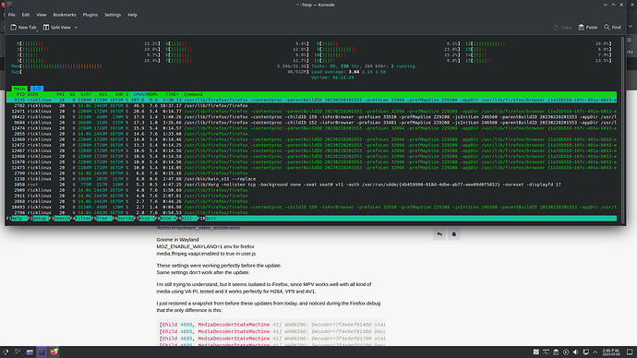The height and width of the screenshot is (358, 637).
Task: Open the application launcher in taskbar
Action: click(6, 352)
